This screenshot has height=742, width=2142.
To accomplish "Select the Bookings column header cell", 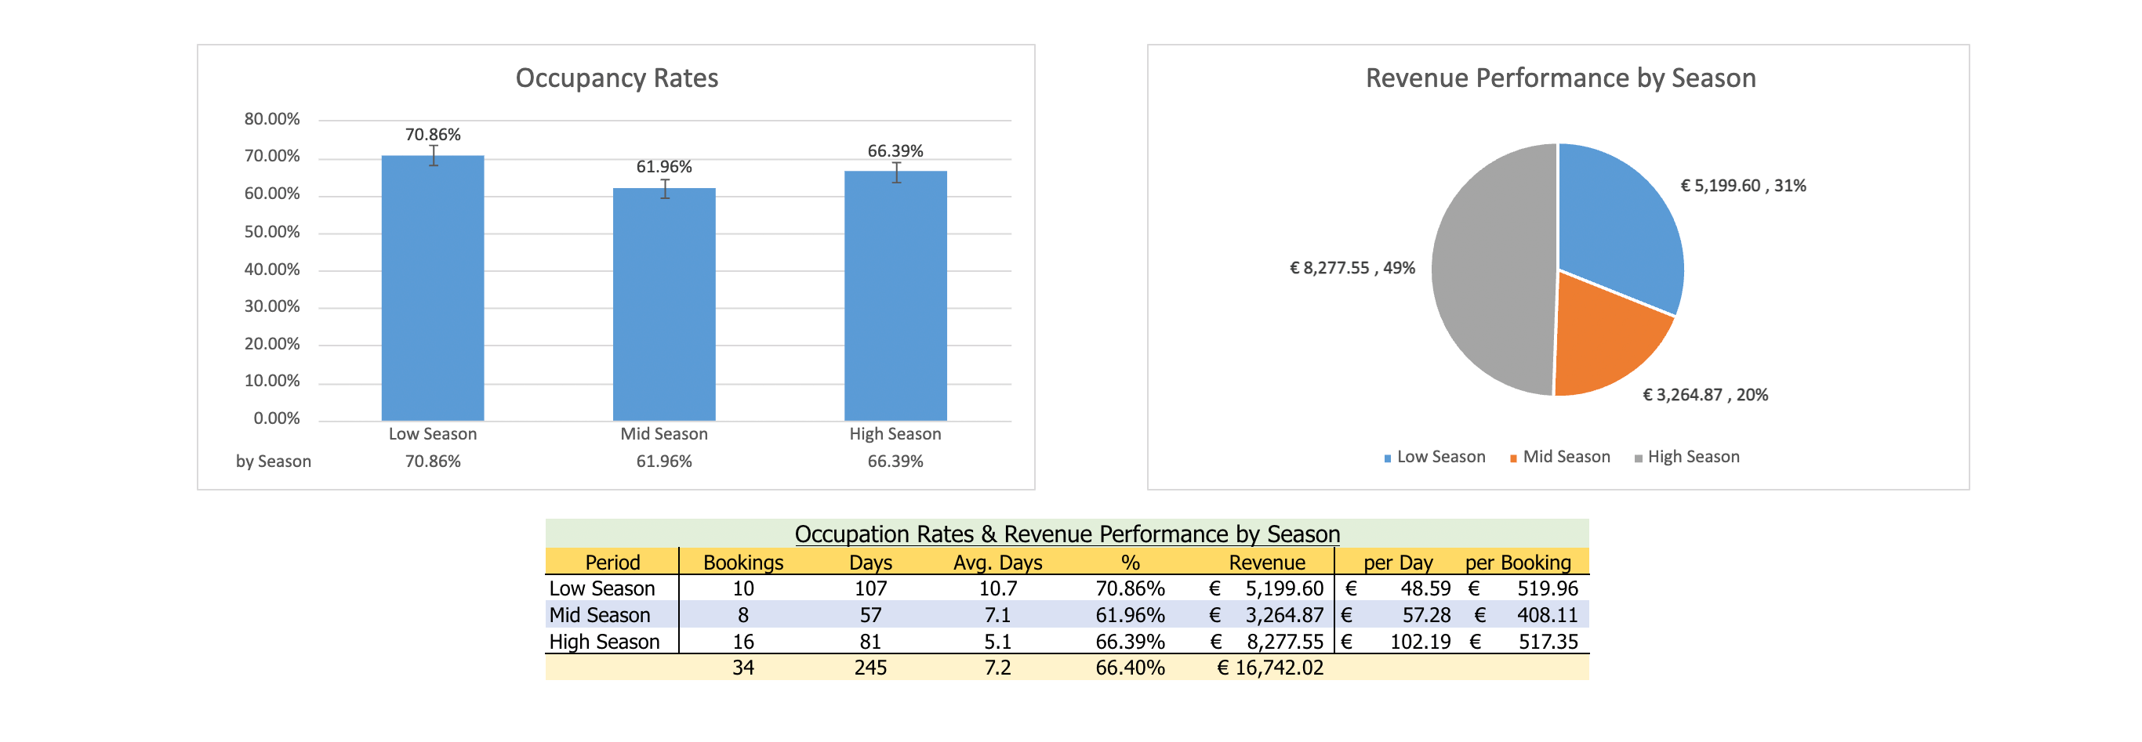I will [x=742, y=563].
